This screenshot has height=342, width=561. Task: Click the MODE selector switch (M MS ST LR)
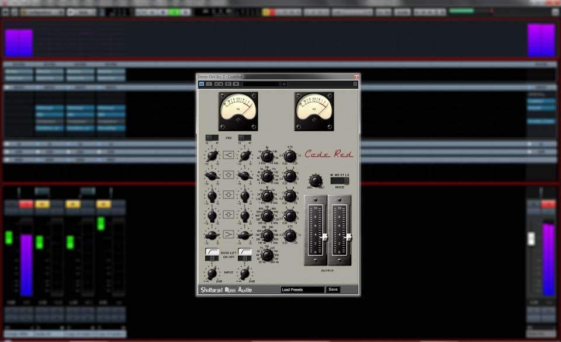click(x=340, y=181)
